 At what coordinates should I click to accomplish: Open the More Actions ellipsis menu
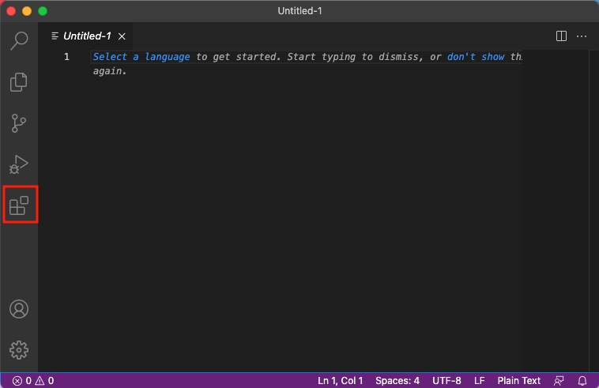pos(582,36)
